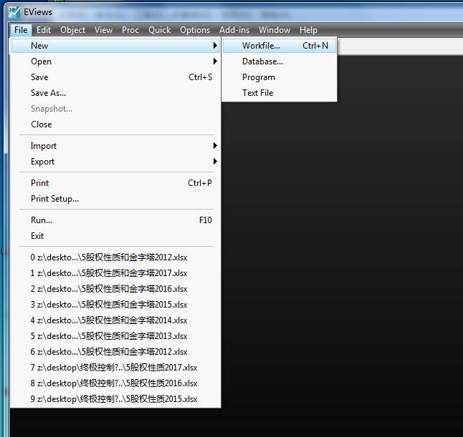Choose Save from File menu
Viewport: 463px width, 437px height.
pos(115,77)
